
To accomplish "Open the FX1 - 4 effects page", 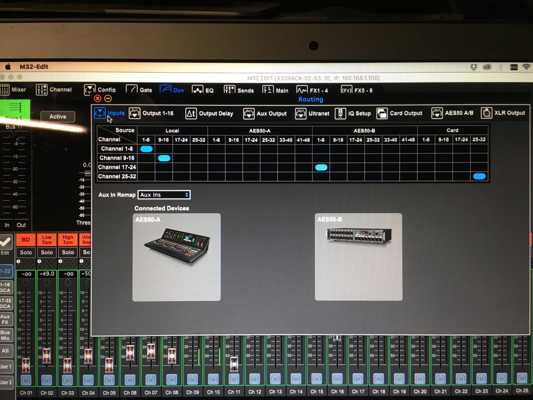I will point(312,90).
